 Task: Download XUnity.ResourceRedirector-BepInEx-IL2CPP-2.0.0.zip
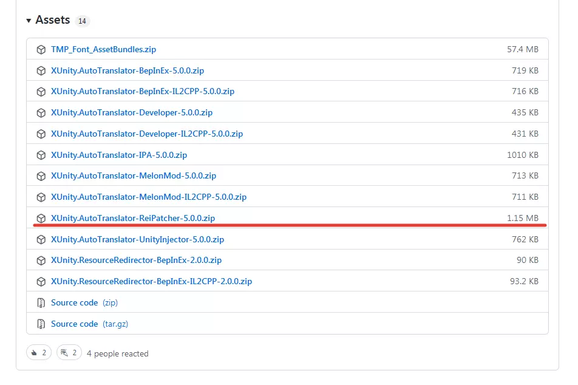pos(152,281)
